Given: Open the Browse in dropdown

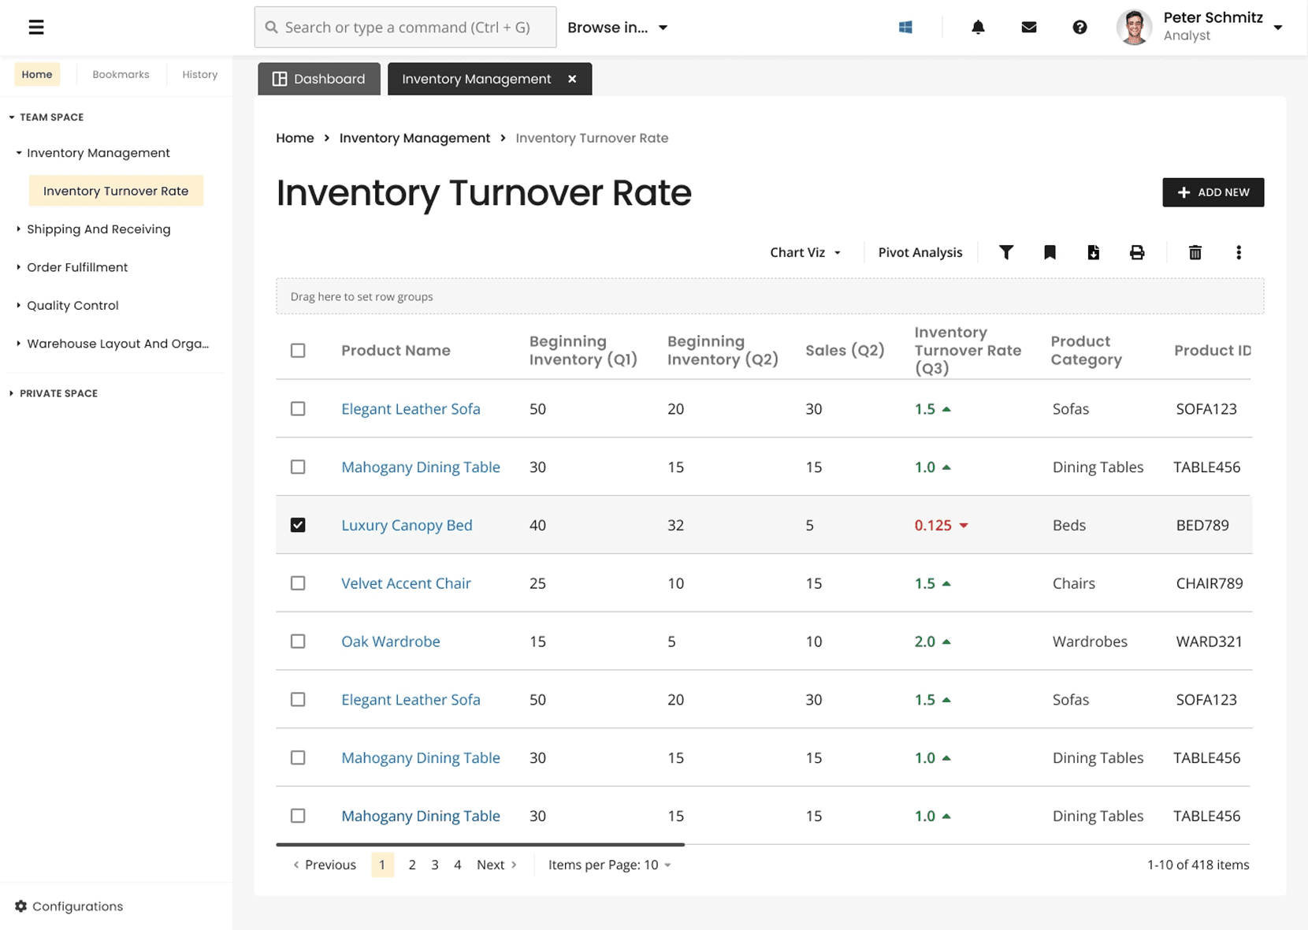Looking at the screenshot, I should tap(618, 28).
